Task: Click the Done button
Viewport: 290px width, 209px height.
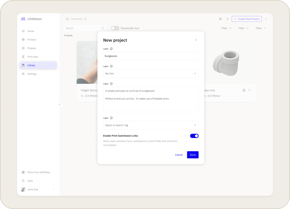Action: click(x=193, y=155)
